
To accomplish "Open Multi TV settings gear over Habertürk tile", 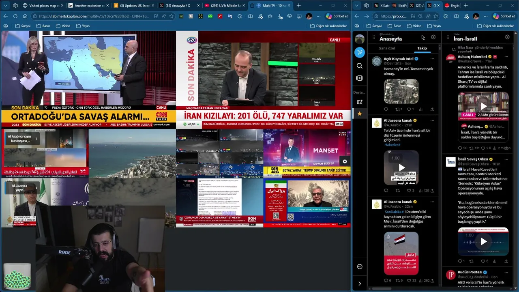I will [x=345, y=161].
